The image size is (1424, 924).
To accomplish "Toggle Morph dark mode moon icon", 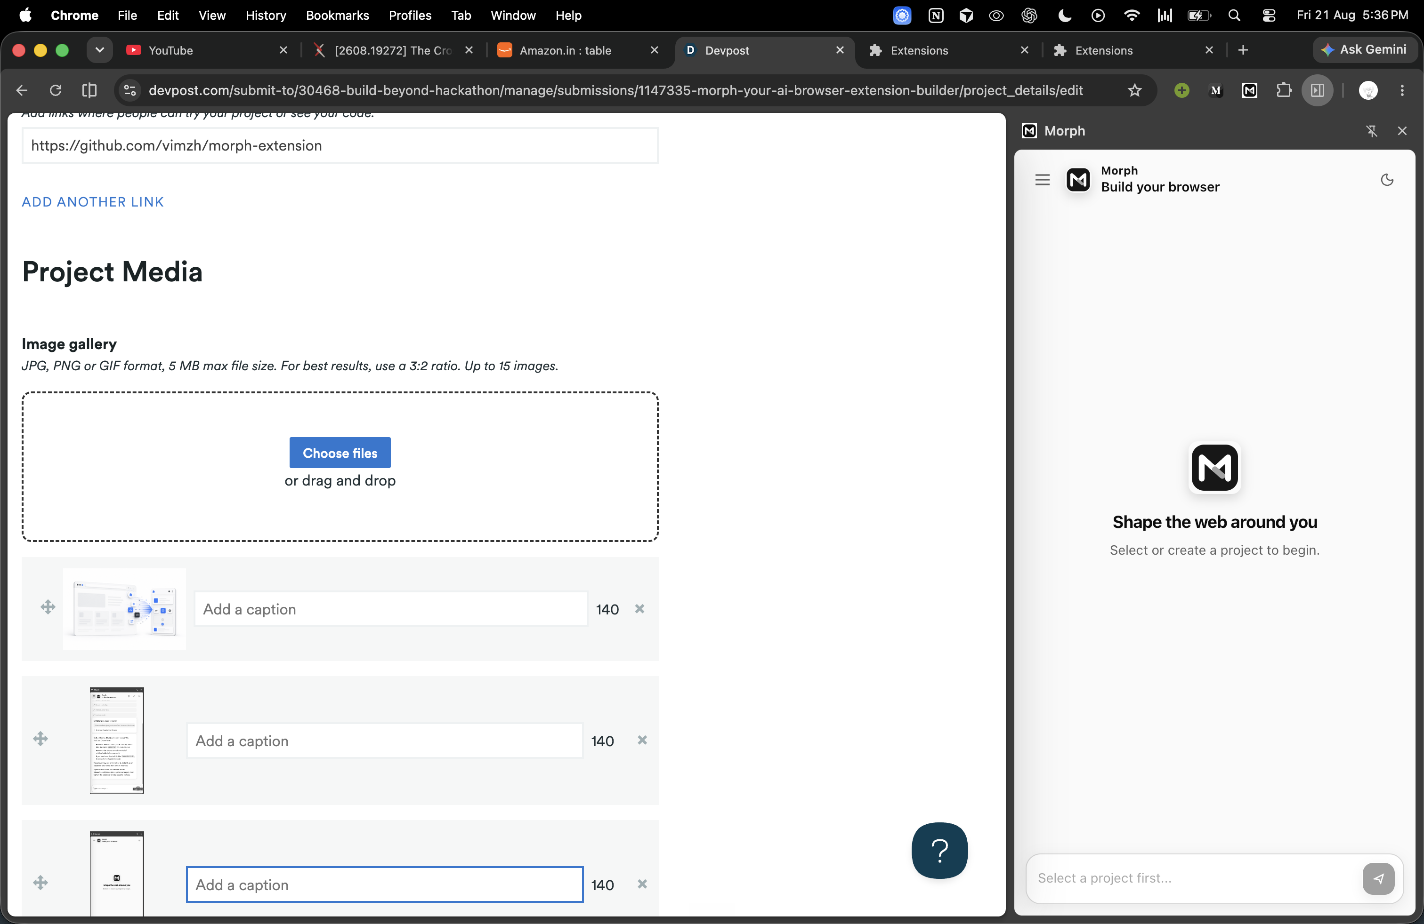I will point(1387,180).
